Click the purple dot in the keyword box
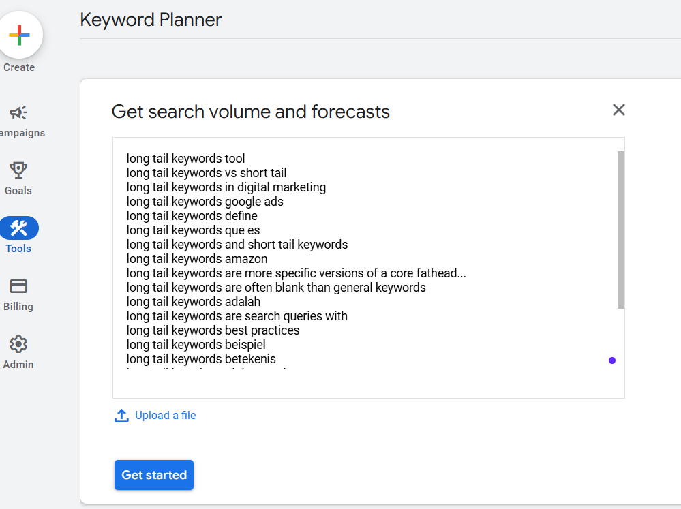Viewport: 681px width, 509px height. [611, 360]
